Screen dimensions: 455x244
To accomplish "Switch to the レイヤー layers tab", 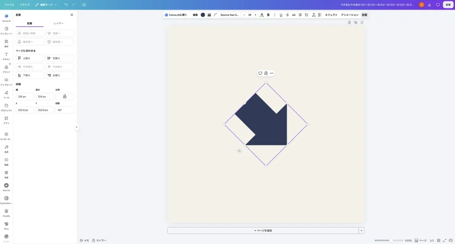I will click(59, 23).
